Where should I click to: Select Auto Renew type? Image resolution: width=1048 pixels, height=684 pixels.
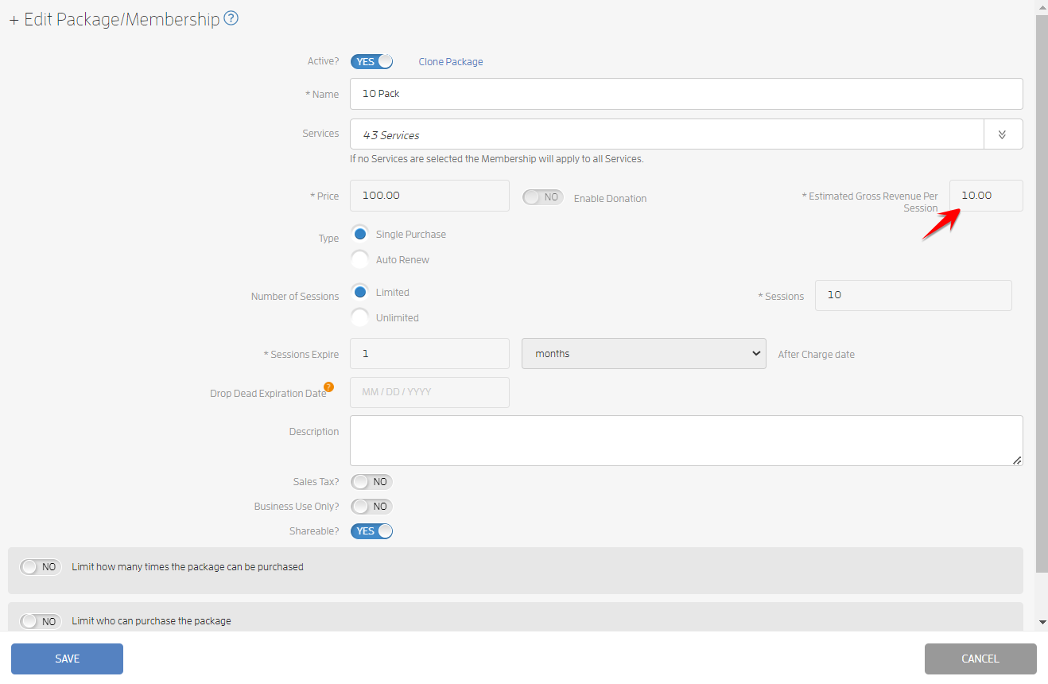click(x=360, y=259)
